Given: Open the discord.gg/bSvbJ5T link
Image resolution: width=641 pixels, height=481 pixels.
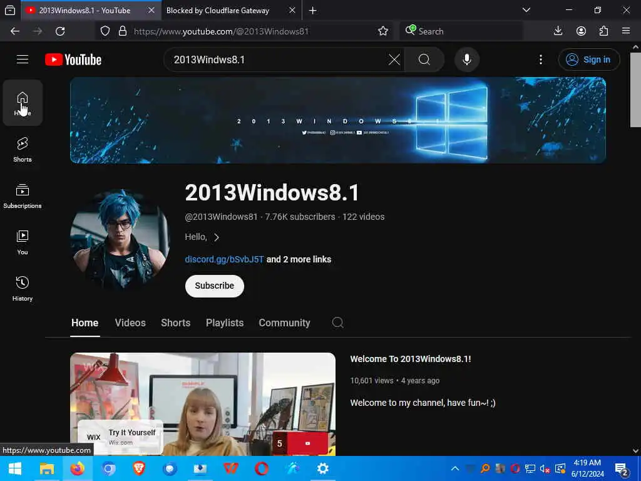Looking at the screenshot, I should [x=224, y=259].
